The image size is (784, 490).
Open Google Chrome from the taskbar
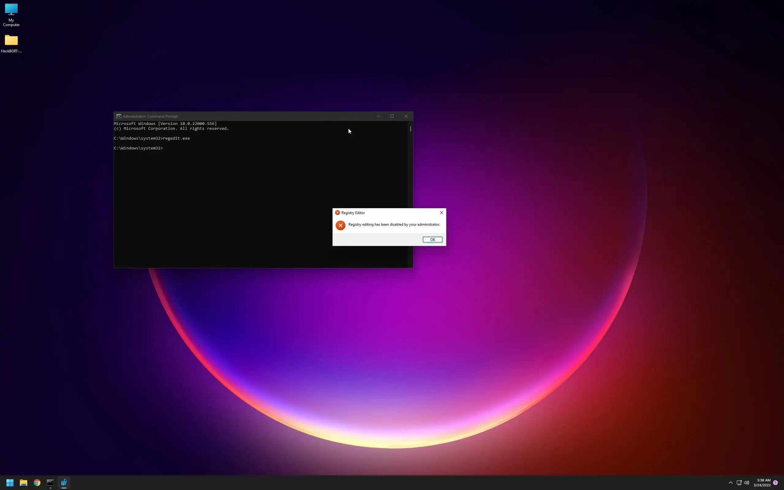coord(37,483)
